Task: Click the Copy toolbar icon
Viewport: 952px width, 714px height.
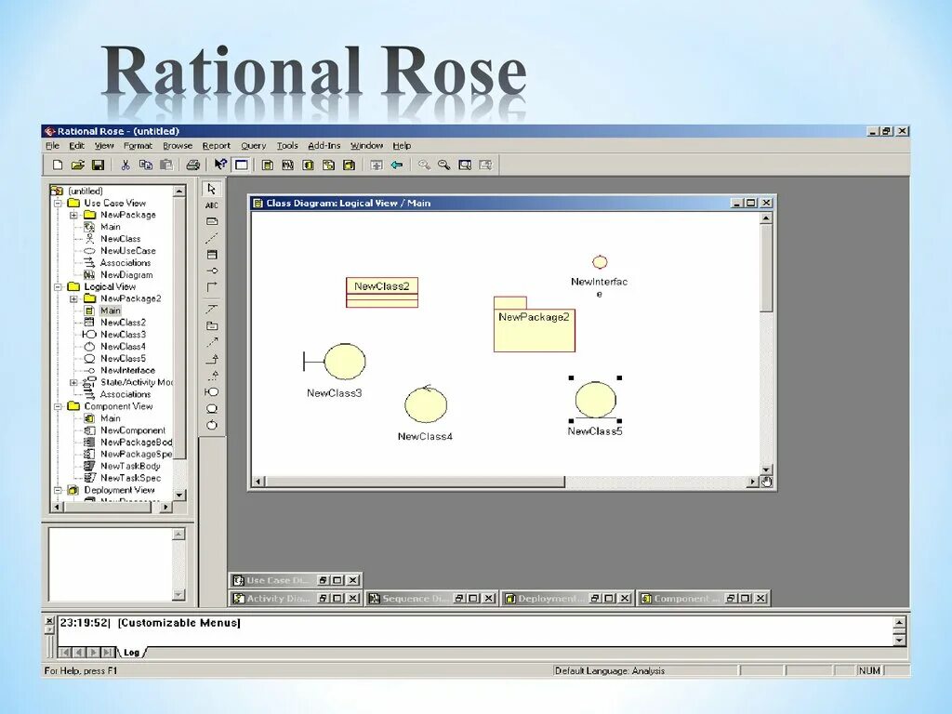Action: [146, 165]
